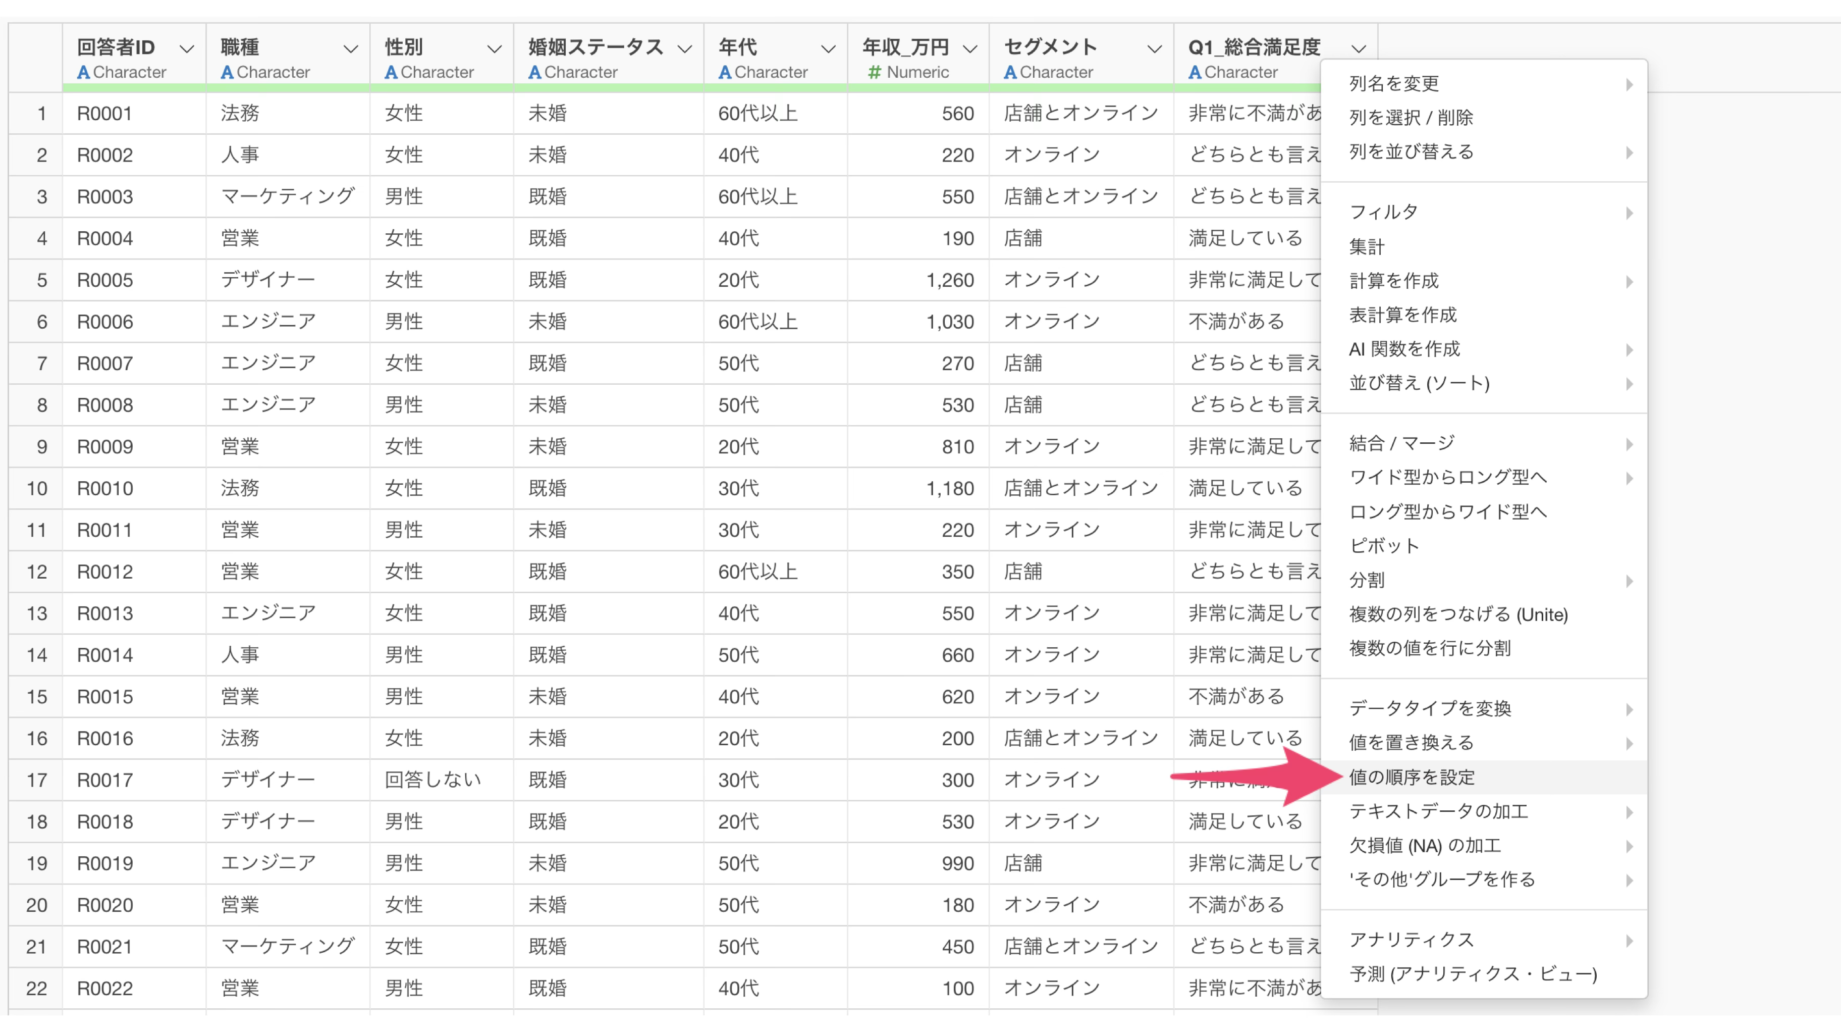Select the row number 22 header

coord(36,989)
